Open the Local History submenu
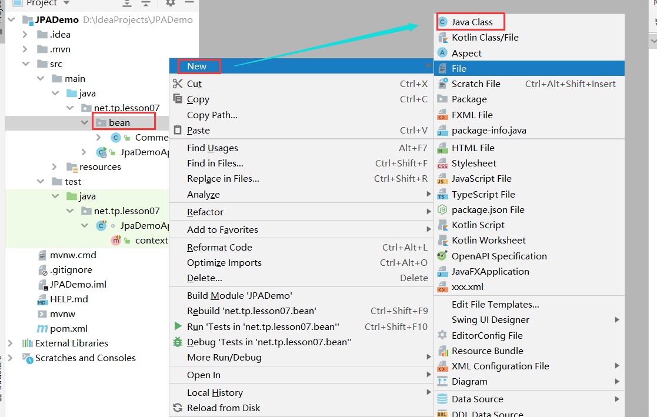657x417 pixels. tap(301, 393)
